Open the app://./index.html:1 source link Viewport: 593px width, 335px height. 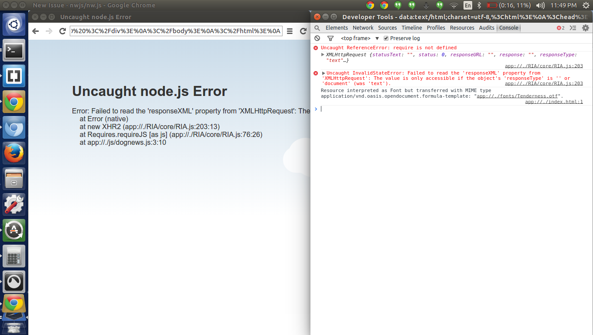554,102
